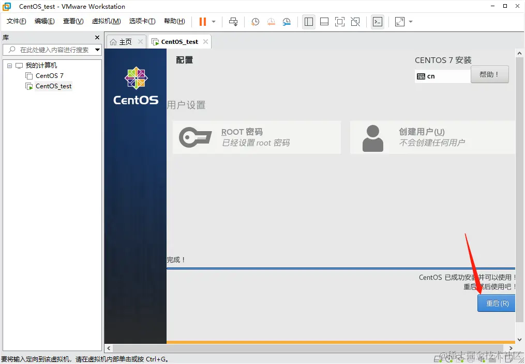Click the VMware Workstation title bar icon
This screenshot has width=525, height=364.
pos(7,6)
